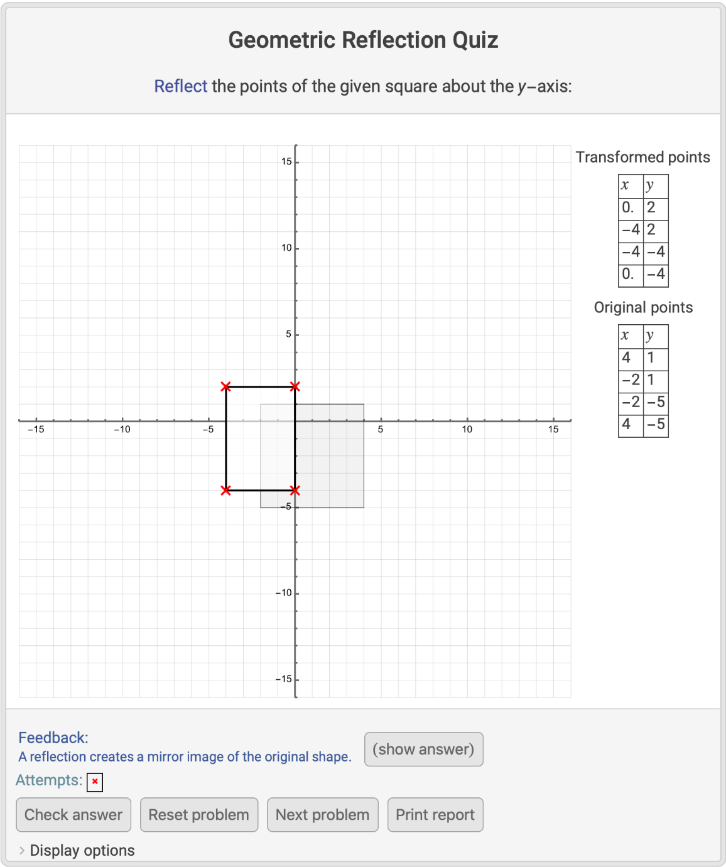Click the Geometric Reflection Quiz title
Viewport: 726px width, 867px height.
[363, 40]
